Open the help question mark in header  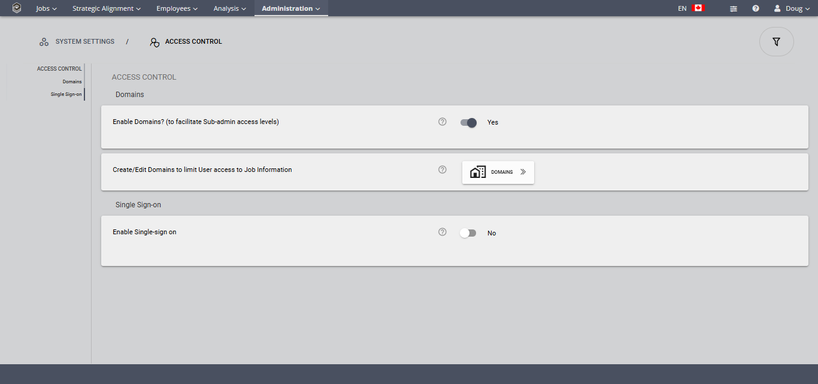coord(756,8)
